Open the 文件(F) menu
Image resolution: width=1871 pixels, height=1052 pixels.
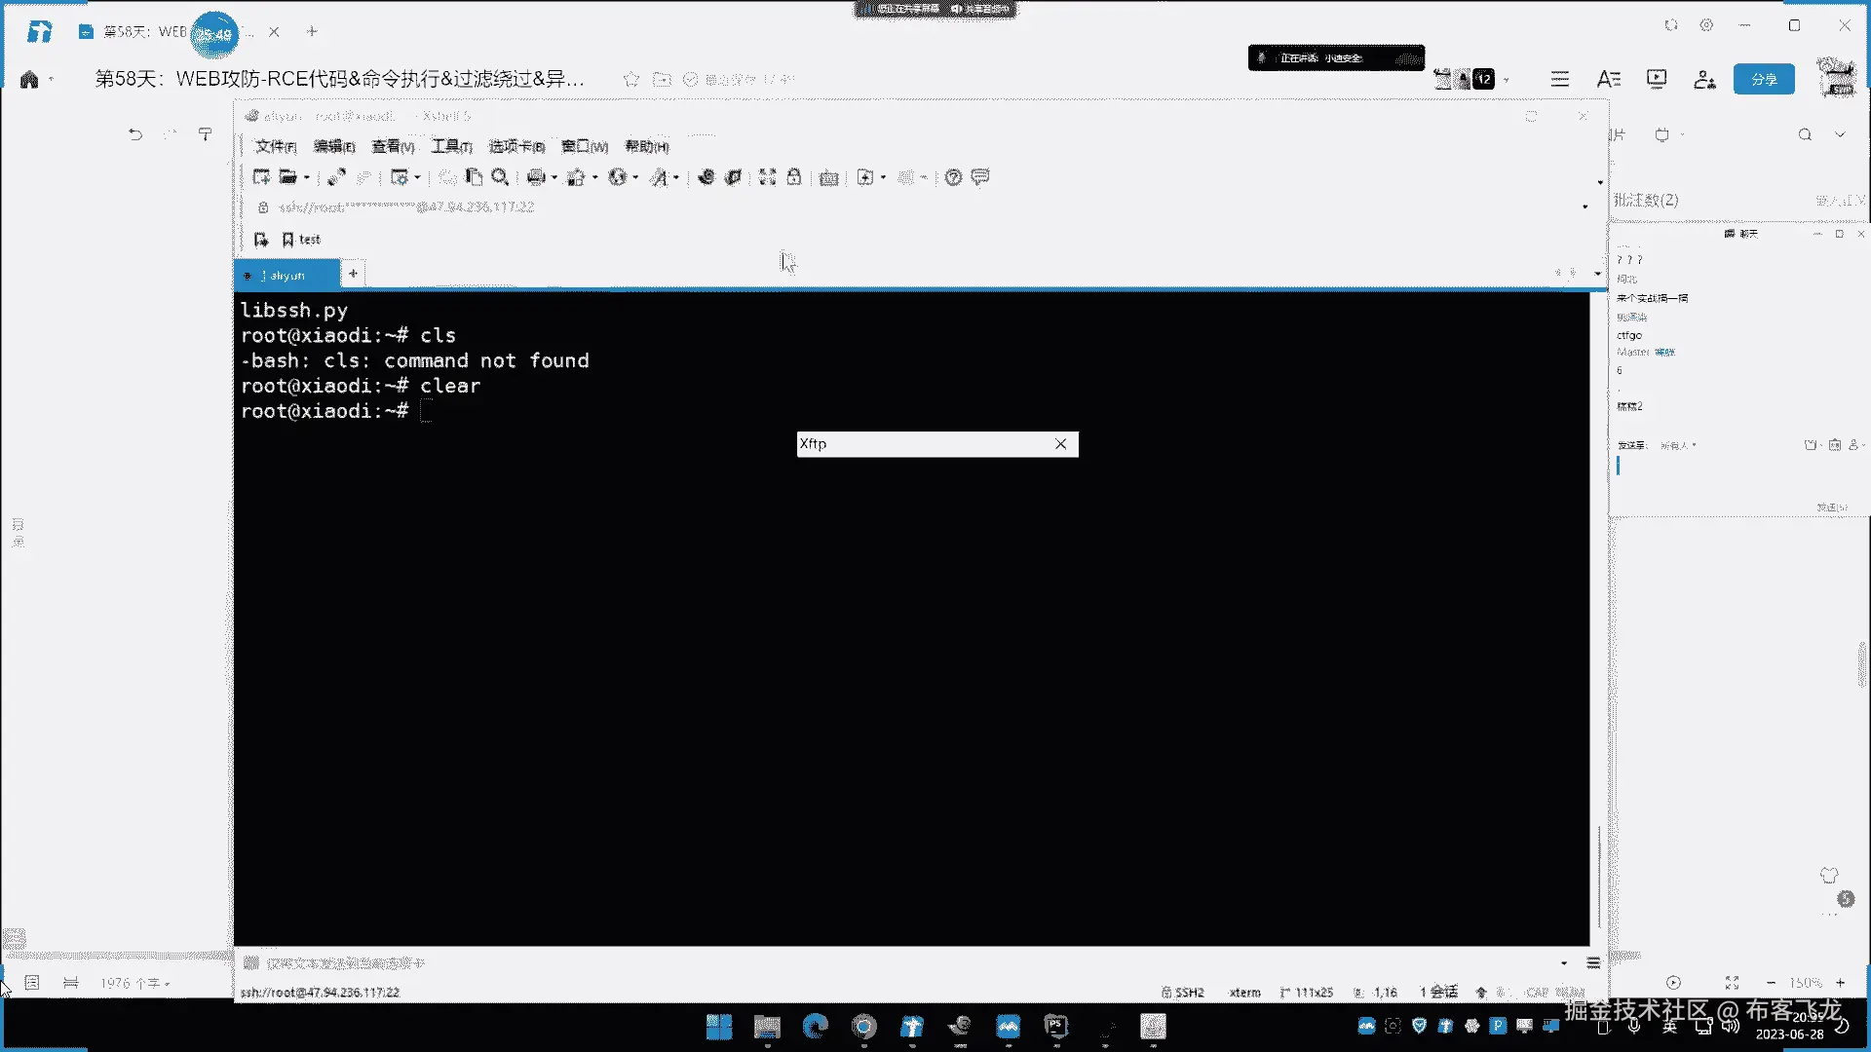(x=275, y=146)
